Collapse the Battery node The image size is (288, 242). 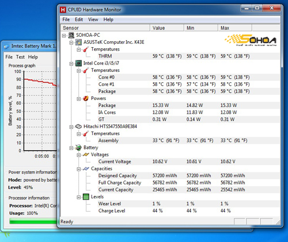[x=71, y=148]
